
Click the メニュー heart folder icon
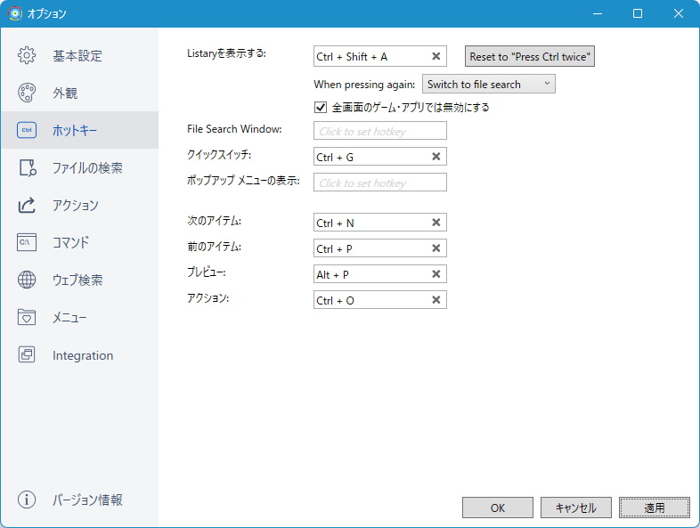pyautogui.click(x=27, y=317)
